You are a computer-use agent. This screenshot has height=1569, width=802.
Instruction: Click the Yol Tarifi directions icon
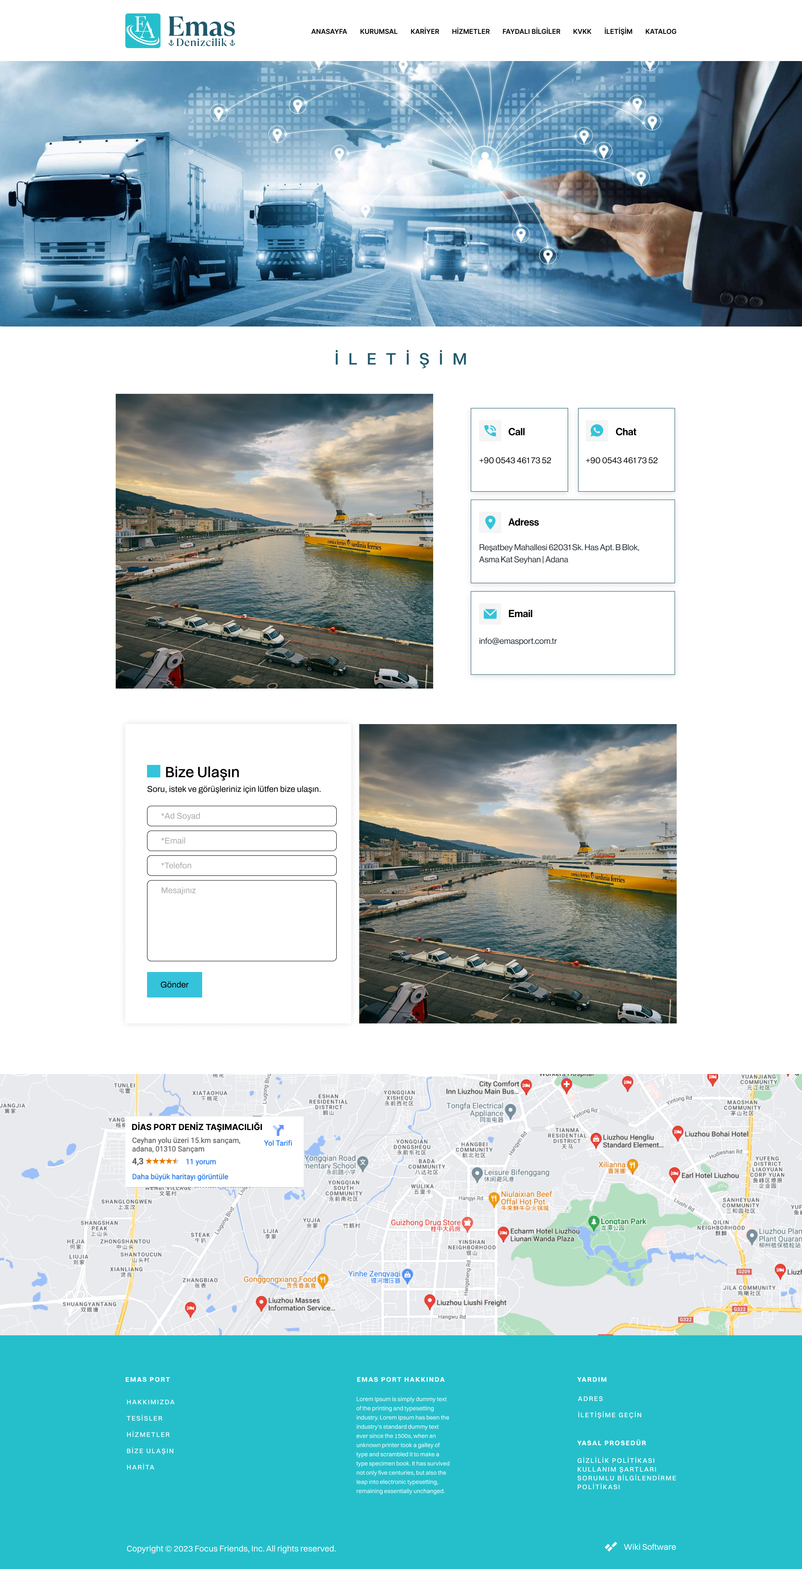(278, 1130)
